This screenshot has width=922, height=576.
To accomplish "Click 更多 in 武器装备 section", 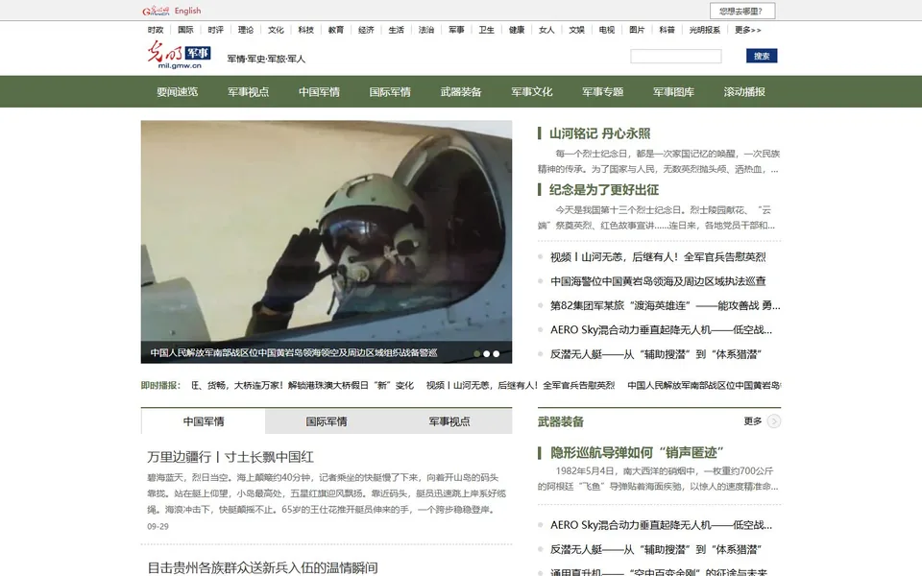I will coord(753,420).
